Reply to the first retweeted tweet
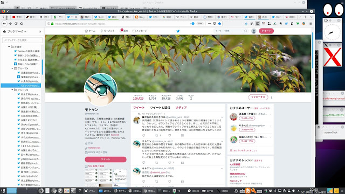The height and width of the screenshot is (194, 345). [x=144, y=135]
